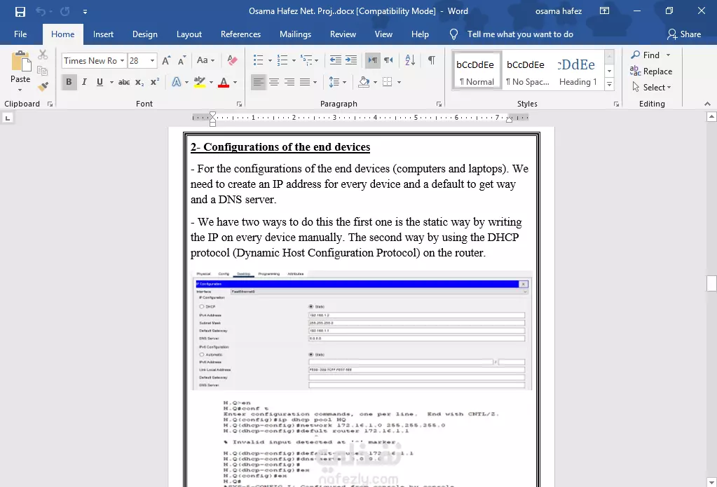Image resolution: width=717 pixels, height=487 pixels.
Task: Open the Review tab
Action: pos(343,34)
